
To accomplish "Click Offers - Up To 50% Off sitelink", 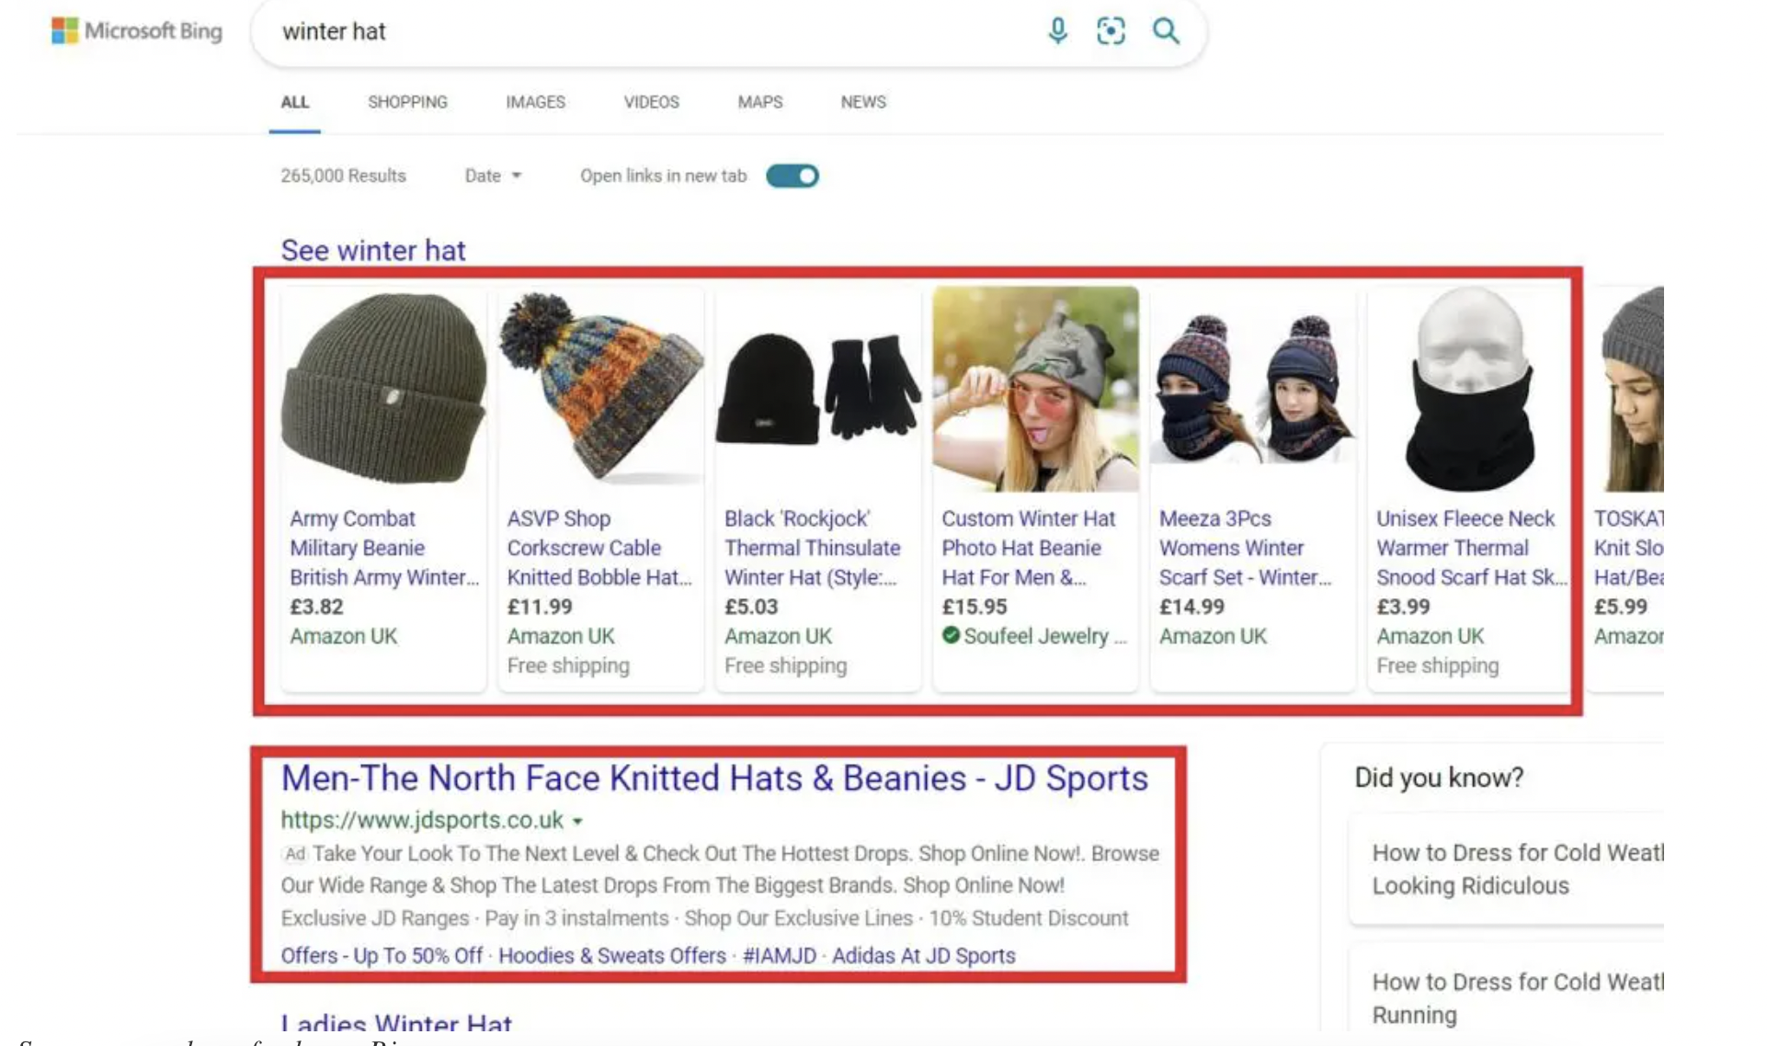I will (x=382, y=956).
